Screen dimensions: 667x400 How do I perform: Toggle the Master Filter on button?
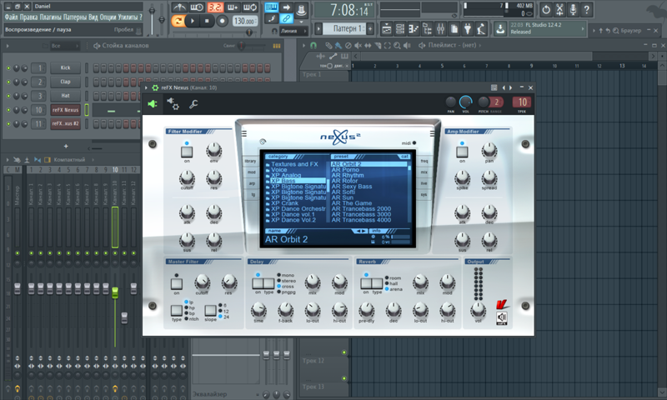(x=177, y=283)
